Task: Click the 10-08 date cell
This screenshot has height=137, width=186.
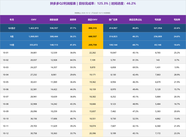Action: [6, 104]
